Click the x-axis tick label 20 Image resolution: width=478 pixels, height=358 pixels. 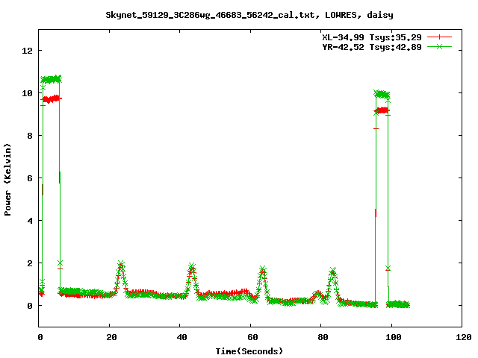click(x=111, y=337)
